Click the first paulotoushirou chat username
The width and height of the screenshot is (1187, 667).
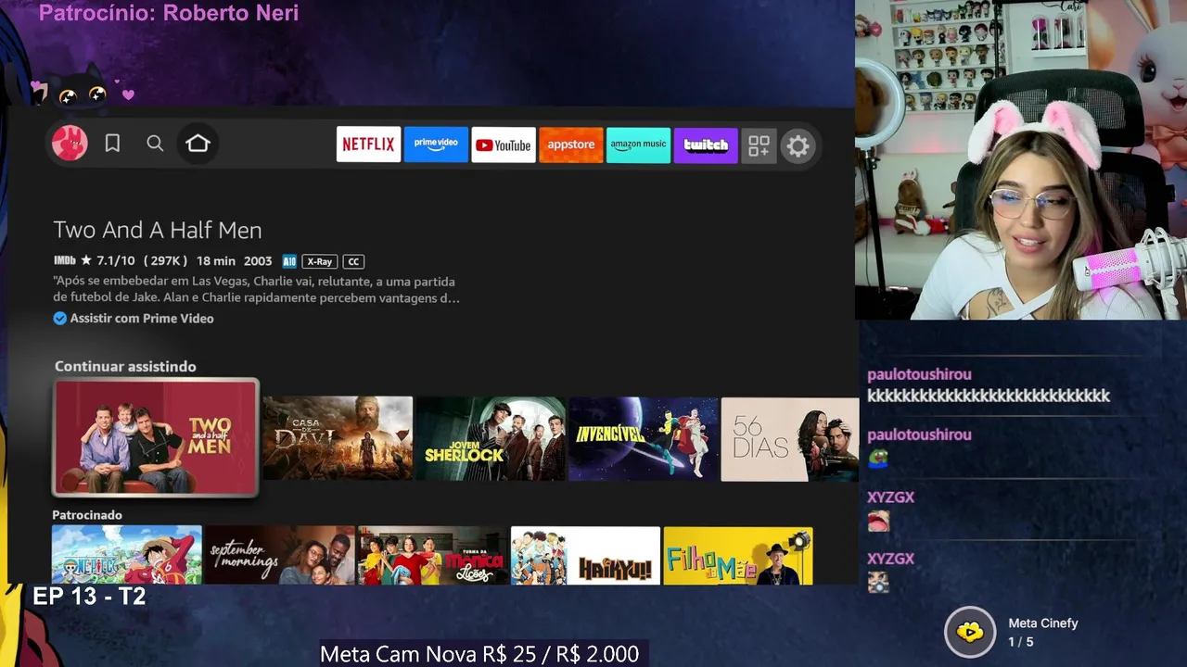[919, 374]
